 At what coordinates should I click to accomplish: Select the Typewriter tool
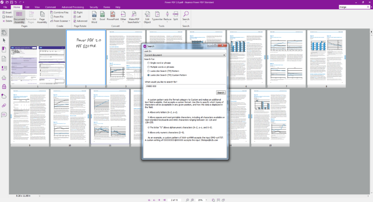157,16
